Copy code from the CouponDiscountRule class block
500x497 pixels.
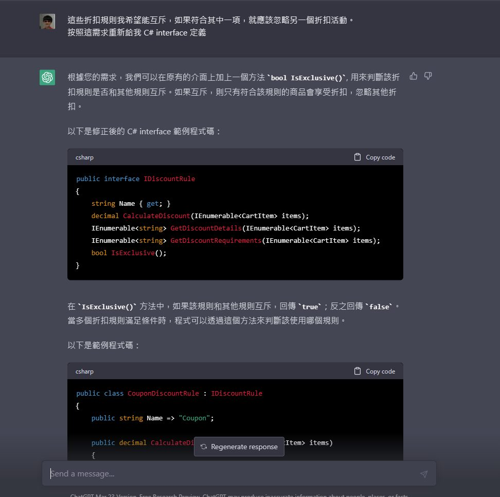click(374, 371)
